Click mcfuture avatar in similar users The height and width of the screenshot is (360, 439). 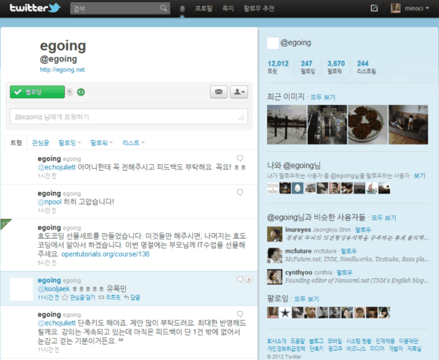tap(274, 255)
